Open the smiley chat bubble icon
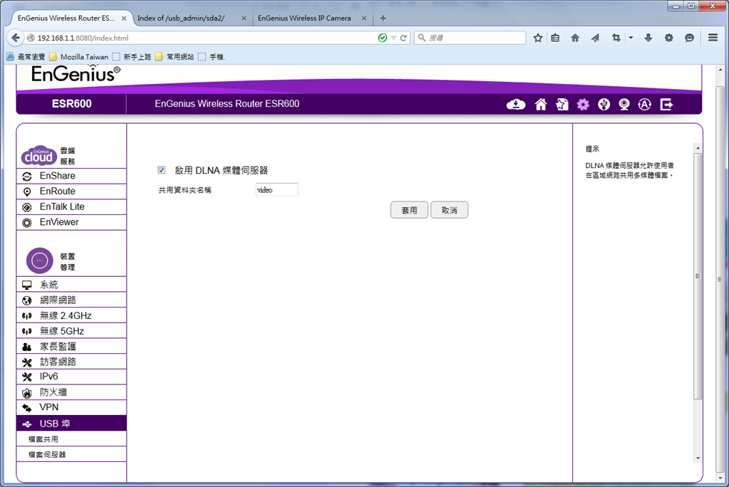 click(689, 38)
